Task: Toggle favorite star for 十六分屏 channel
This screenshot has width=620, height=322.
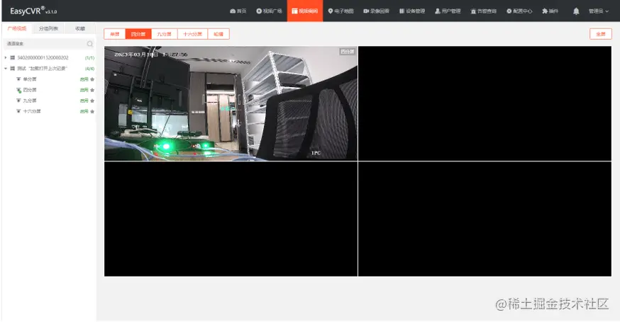Action: (92, 111)
